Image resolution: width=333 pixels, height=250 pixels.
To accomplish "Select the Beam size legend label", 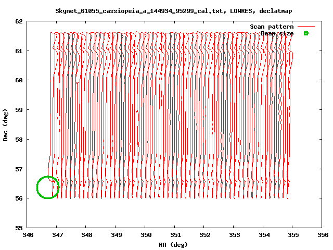I will [x=277, y=33].
